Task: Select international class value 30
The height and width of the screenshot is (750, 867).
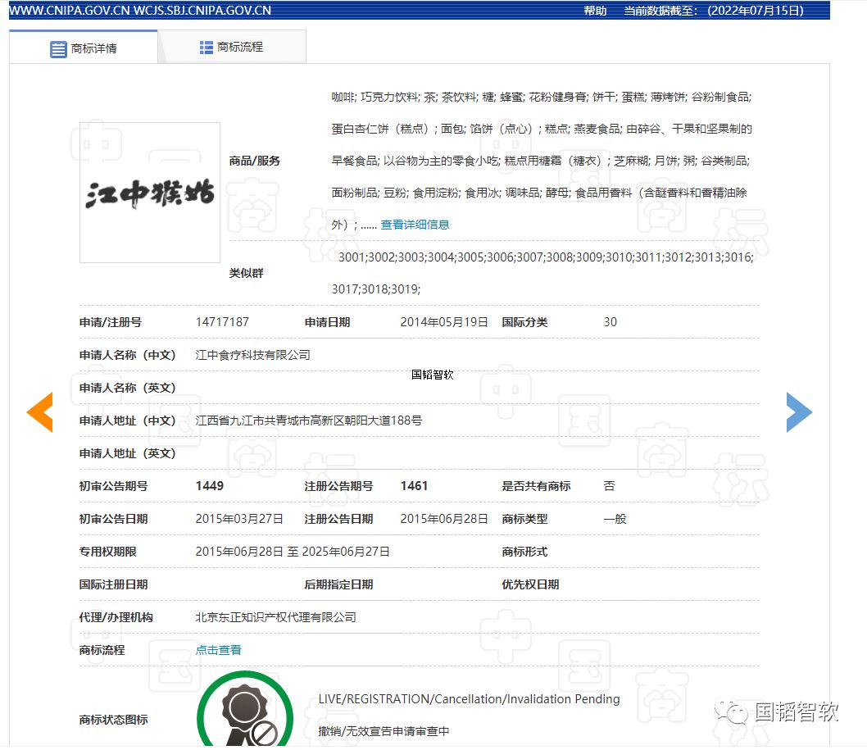Action: [610, 322]
